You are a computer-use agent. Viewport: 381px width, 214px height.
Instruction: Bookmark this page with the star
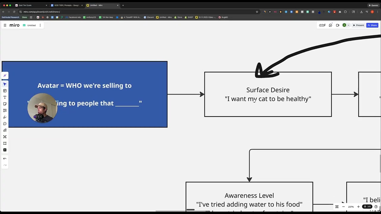click(257, 12)
